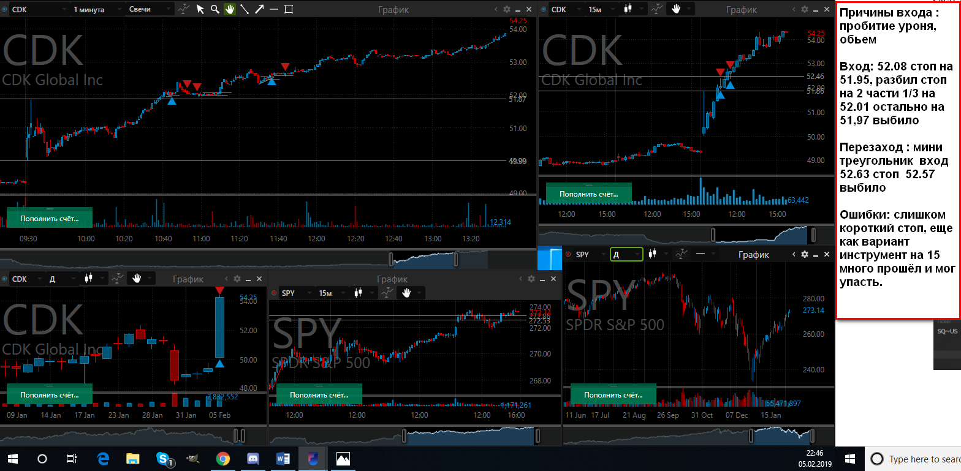Open SPY ticker dropdown in 15m SPY chart
This screenshot has width=961, height=471.
pyautogui.click(x=295, y=293)
